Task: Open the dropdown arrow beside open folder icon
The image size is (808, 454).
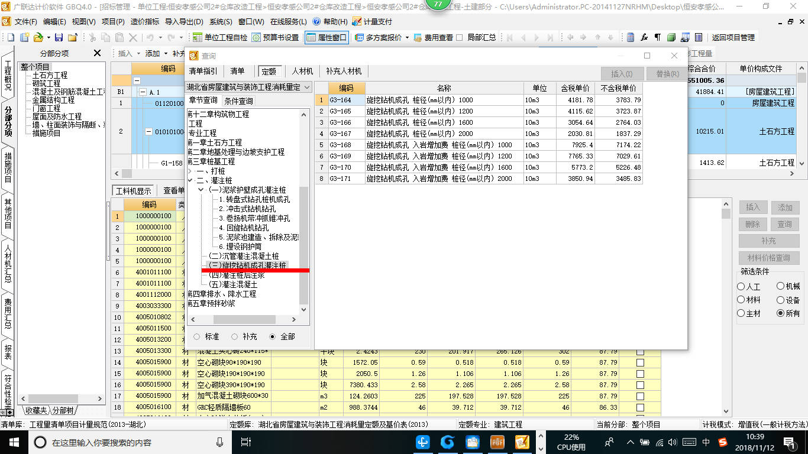Action: 48,37
